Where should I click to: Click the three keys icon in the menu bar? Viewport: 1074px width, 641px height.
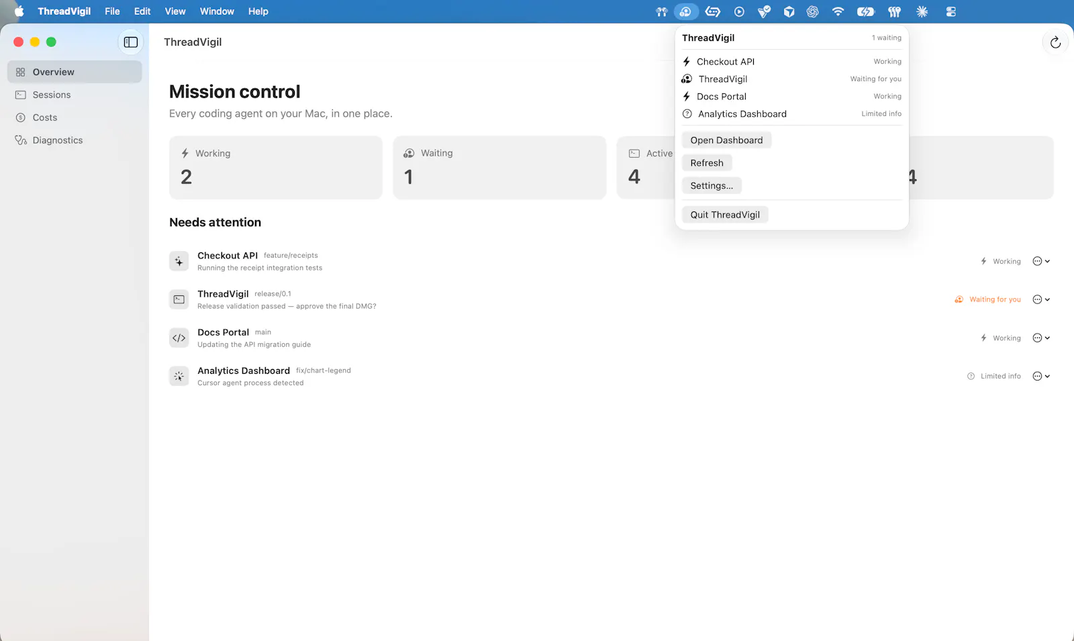pyautogui.click(x=894, y=11)
